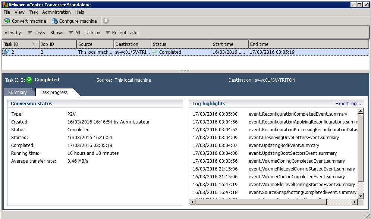Click the Convert machine icon
This screenshot has height=219, width=371.
pyautogui.click(x=7, y=21)
